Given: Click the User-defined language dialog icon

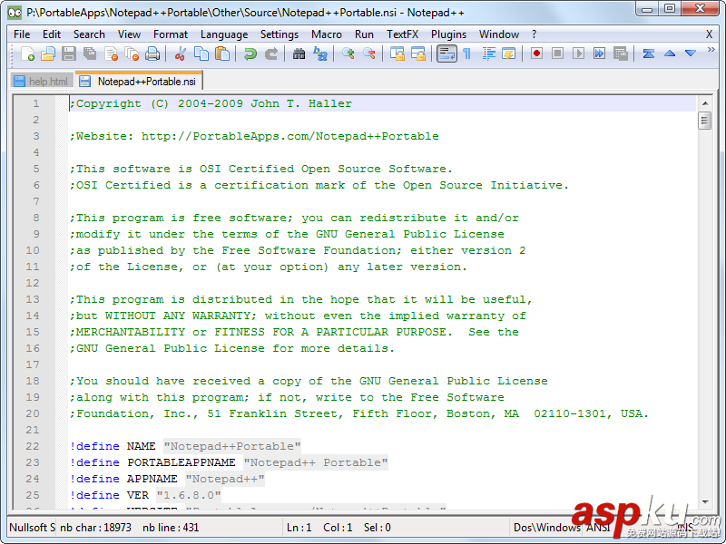Looking at the screenshot, I should point(509,53).
